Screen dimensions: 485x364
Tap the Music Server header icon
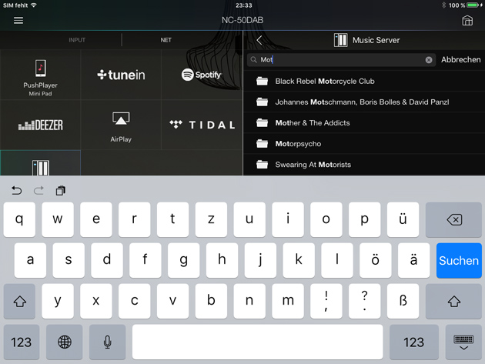pos(340,40)
